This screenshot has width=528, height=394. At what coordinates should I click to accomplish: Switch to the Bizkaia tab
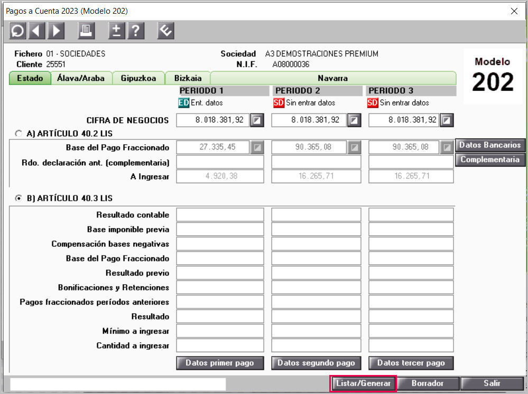[188, 78]
